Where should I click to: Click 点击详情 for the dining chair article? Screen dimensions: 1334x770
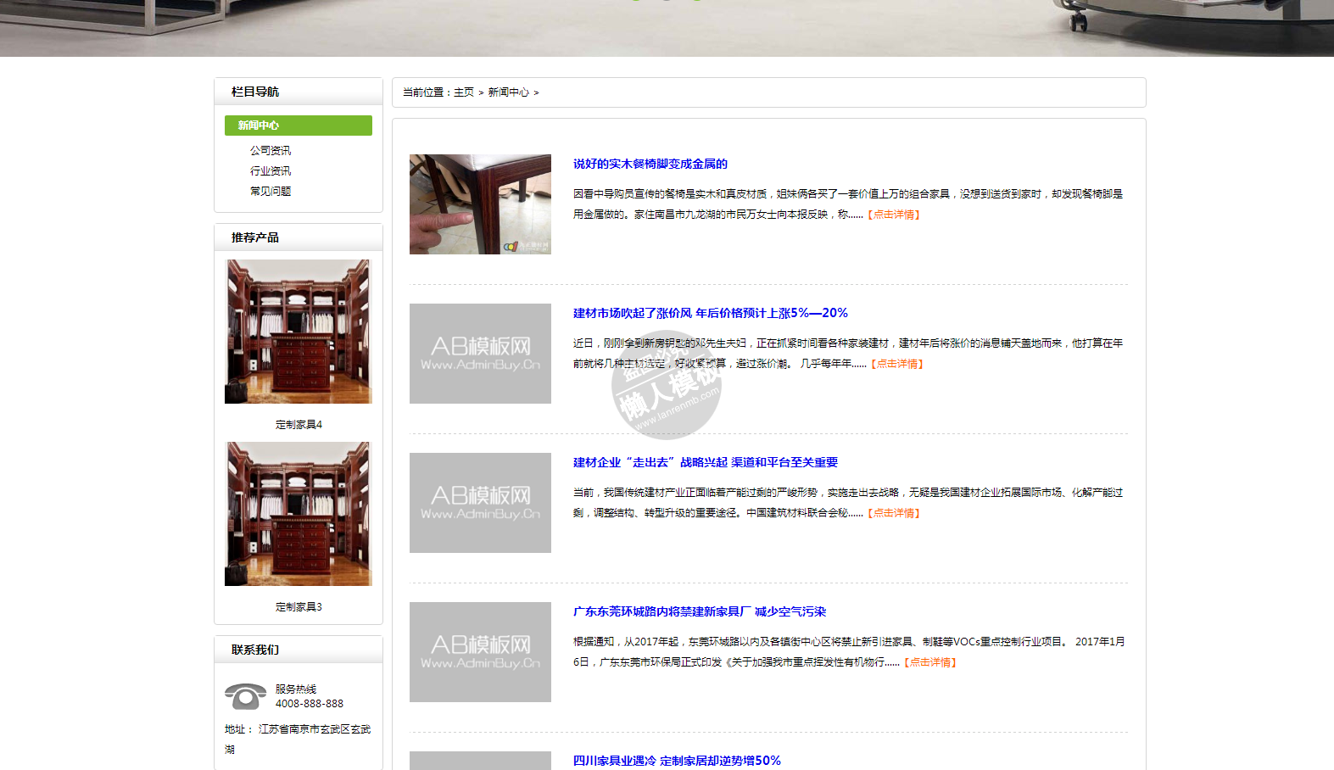894,215
